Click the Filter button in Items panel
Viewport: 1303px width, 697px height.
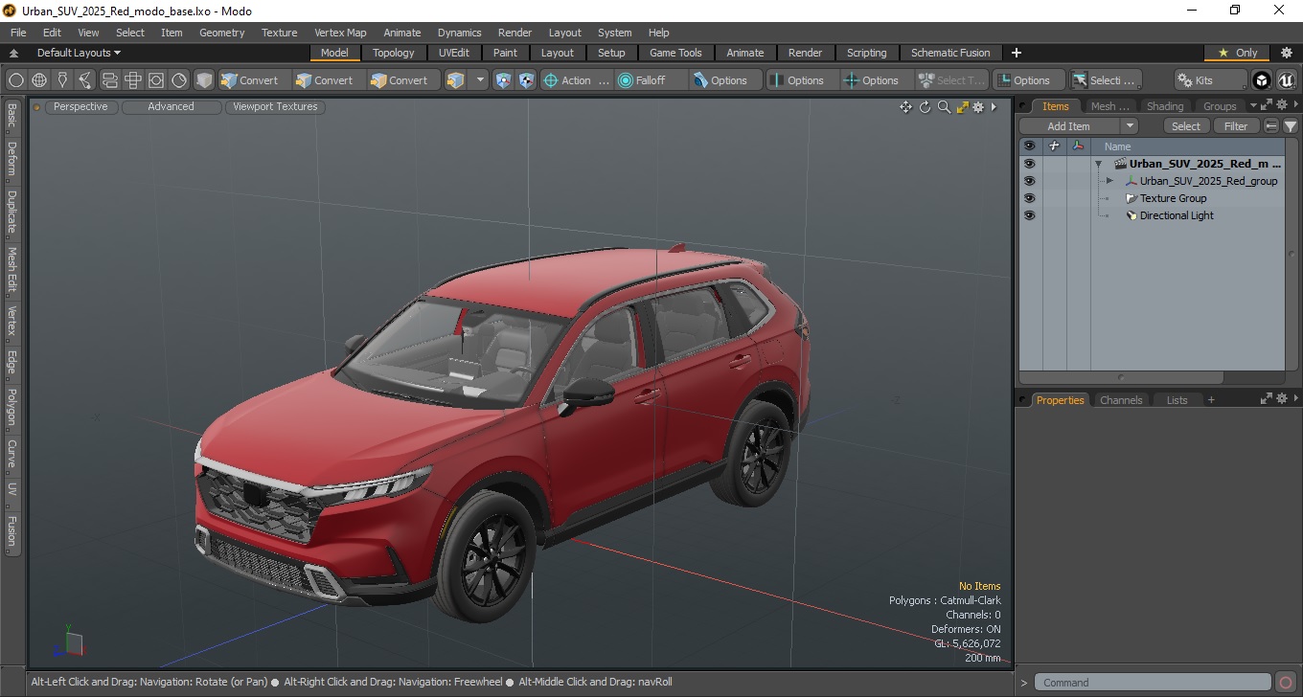(x=1237, y=126)
